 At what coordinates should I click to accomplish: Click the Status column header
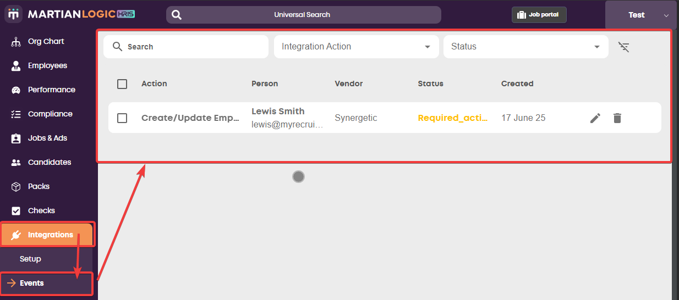431,84
